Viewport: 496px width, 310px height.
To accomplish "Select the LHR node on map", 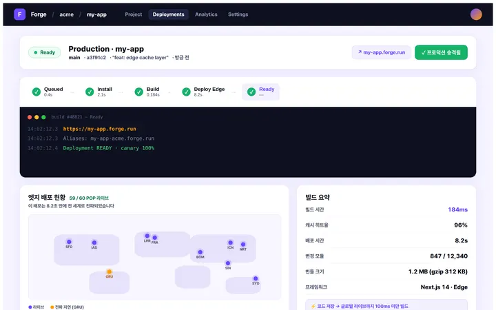I will (147, 236).
